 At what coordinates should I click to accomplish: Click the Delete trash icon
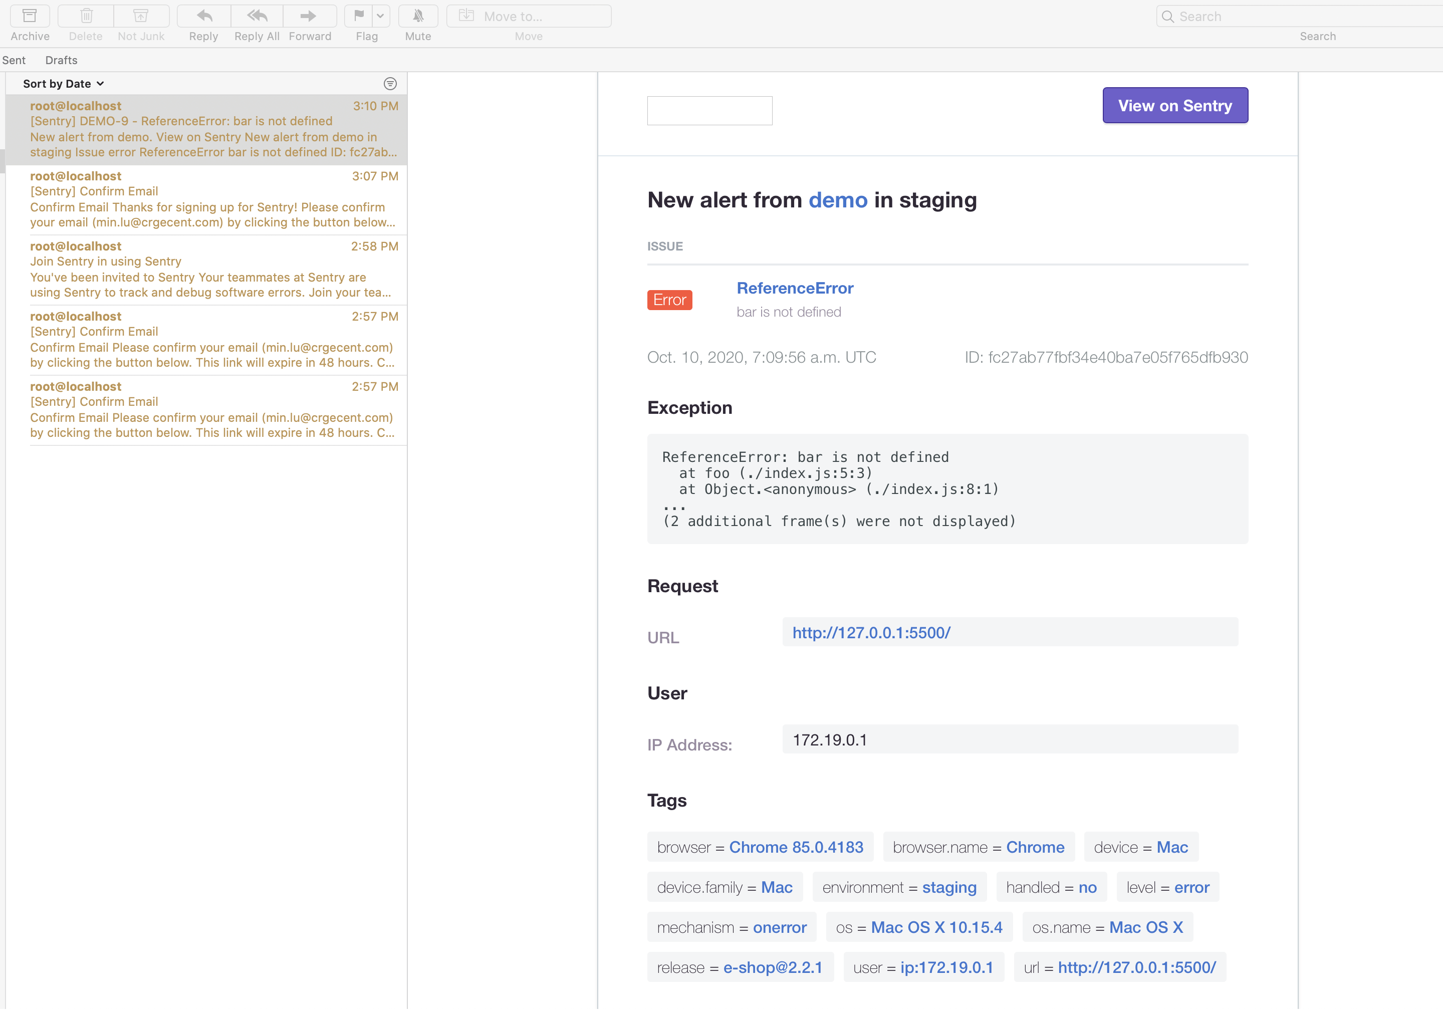point(86,17)
